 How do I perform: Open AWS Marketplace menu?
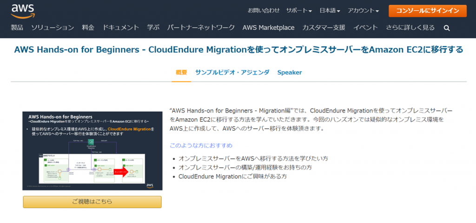268,27
